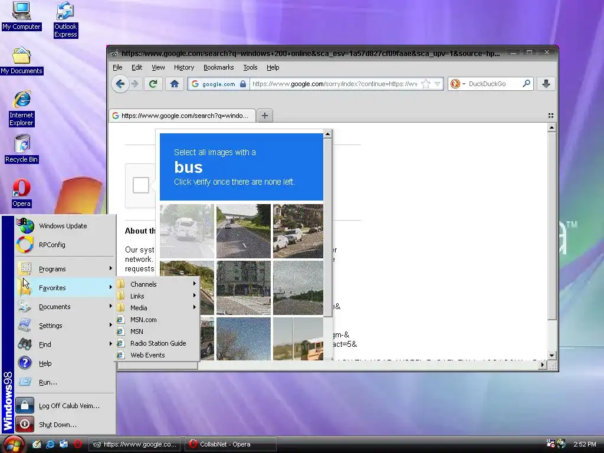
Task: Click captcha frame scrollbar up arrow
Action: click(x=327, y=134)
